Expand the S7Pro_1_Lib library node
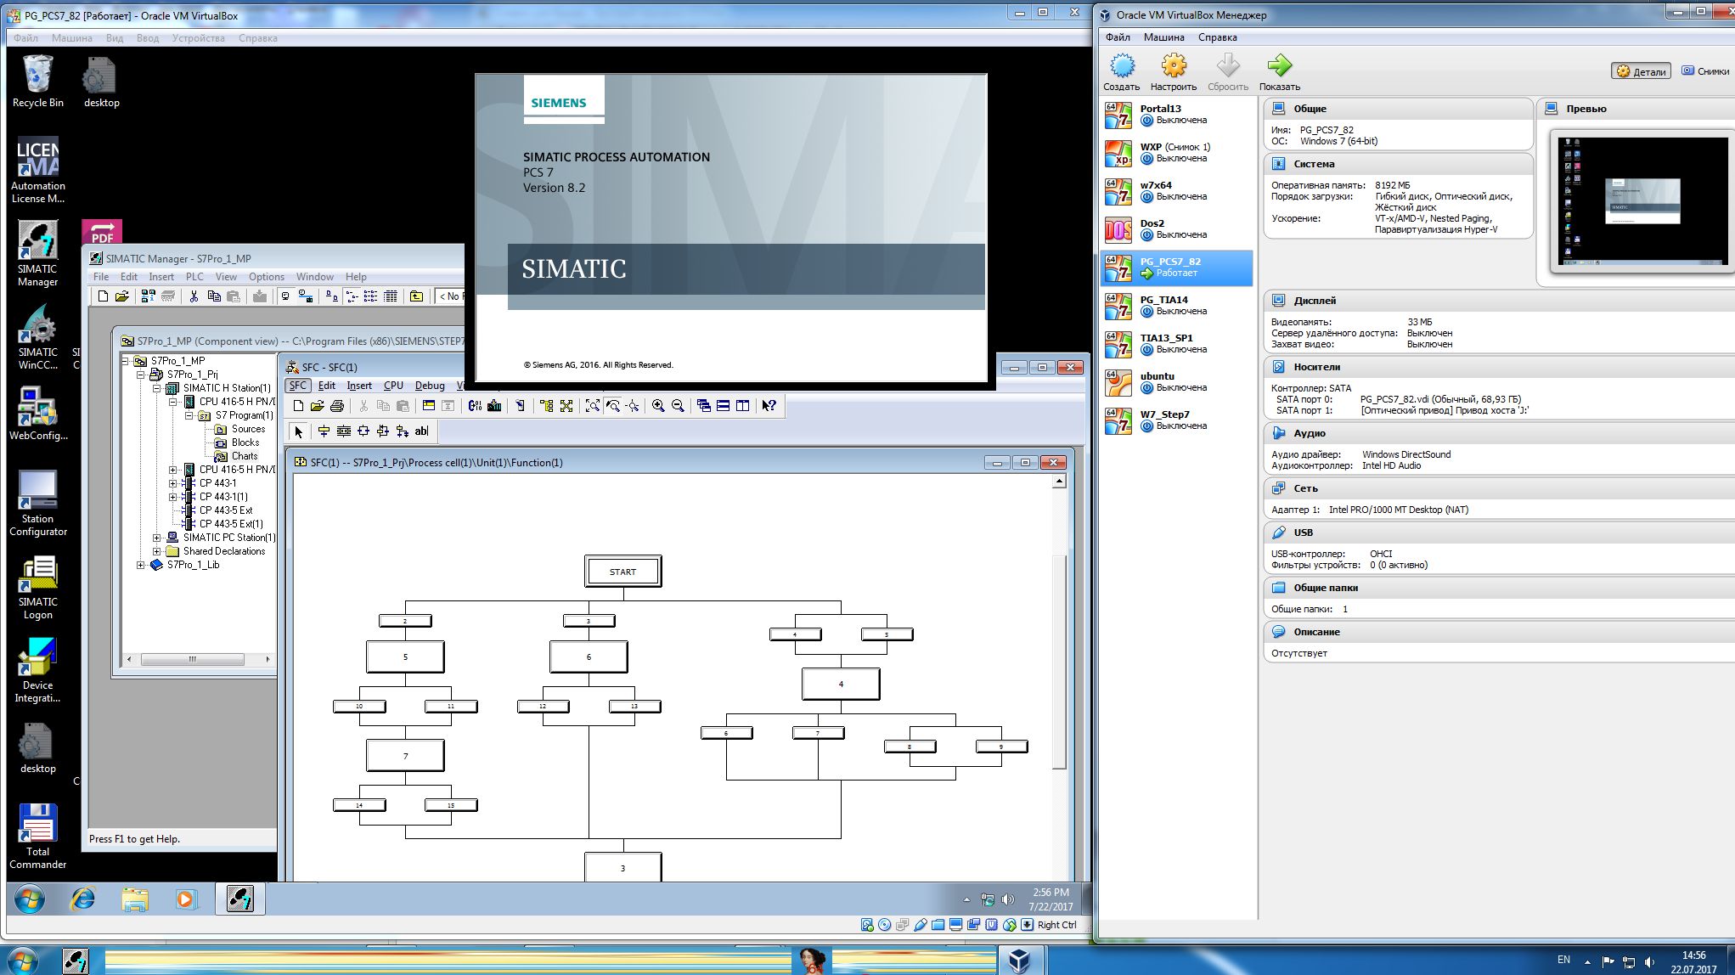The width and height of the screenshot is (1735, 975). tap(140, 565)
